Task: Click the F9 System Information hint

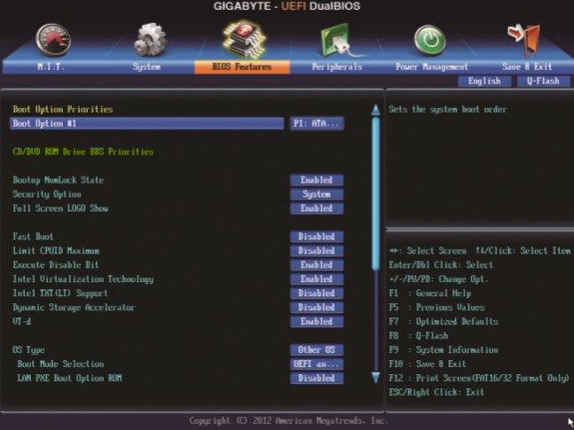Action: pyautogui.click(x=444, y=350)
